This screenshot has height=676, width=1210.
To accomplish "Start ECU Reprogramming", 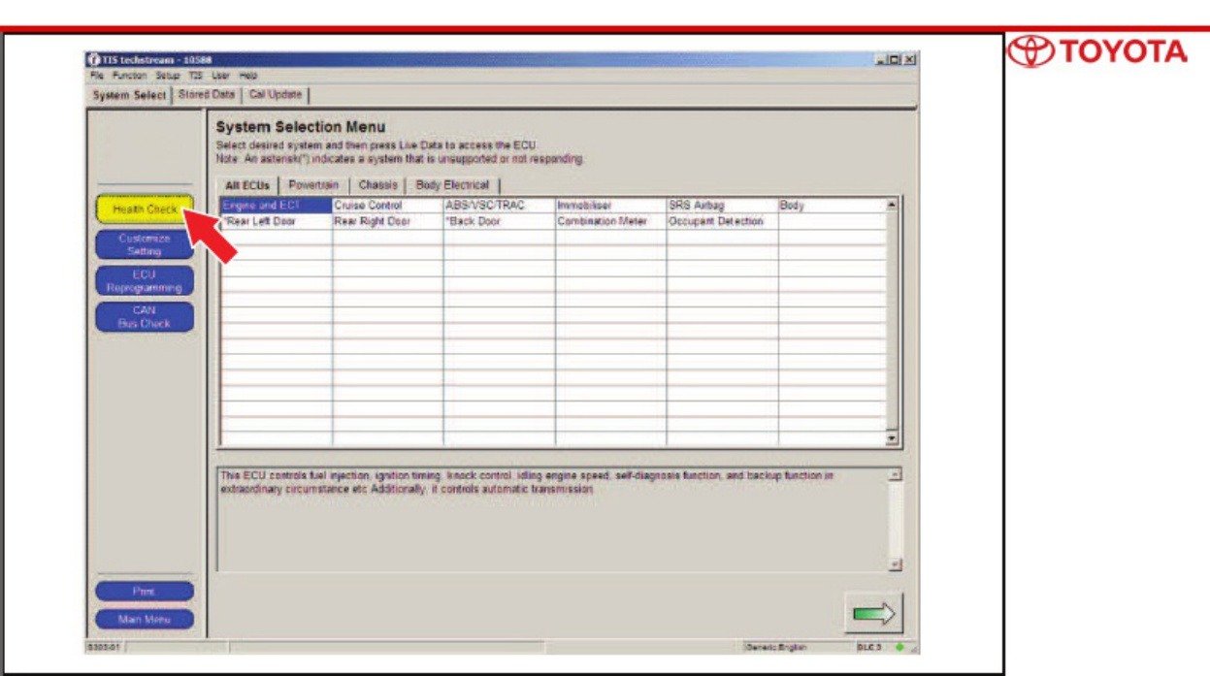I will 145,281.
